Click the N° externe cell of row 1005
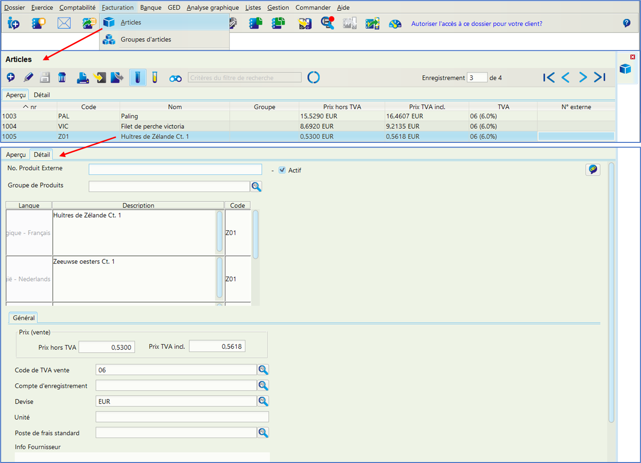Viewport: 641px width, 463px height. point(576,136)
